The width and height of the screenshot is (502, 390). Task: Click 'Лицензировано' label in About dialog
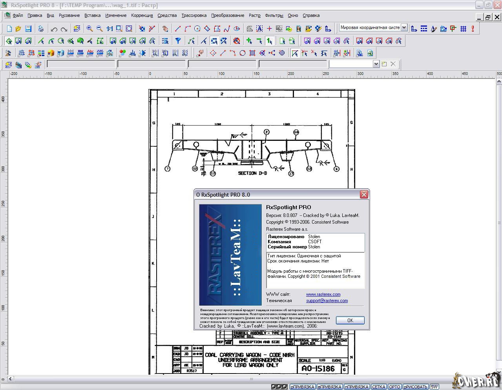[x=286, y=237]
